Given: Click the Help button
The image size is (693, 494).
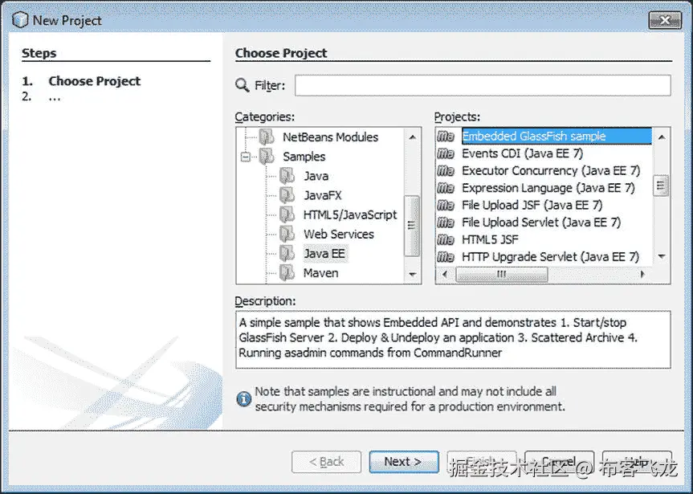Looking at the screenshot, I should pyautogui.click(x=637, y=462).
